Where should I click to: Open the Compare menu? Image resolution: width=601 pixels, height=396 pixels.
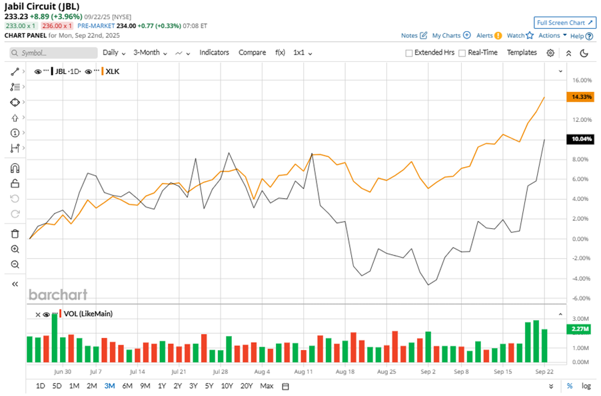point(252,53)
